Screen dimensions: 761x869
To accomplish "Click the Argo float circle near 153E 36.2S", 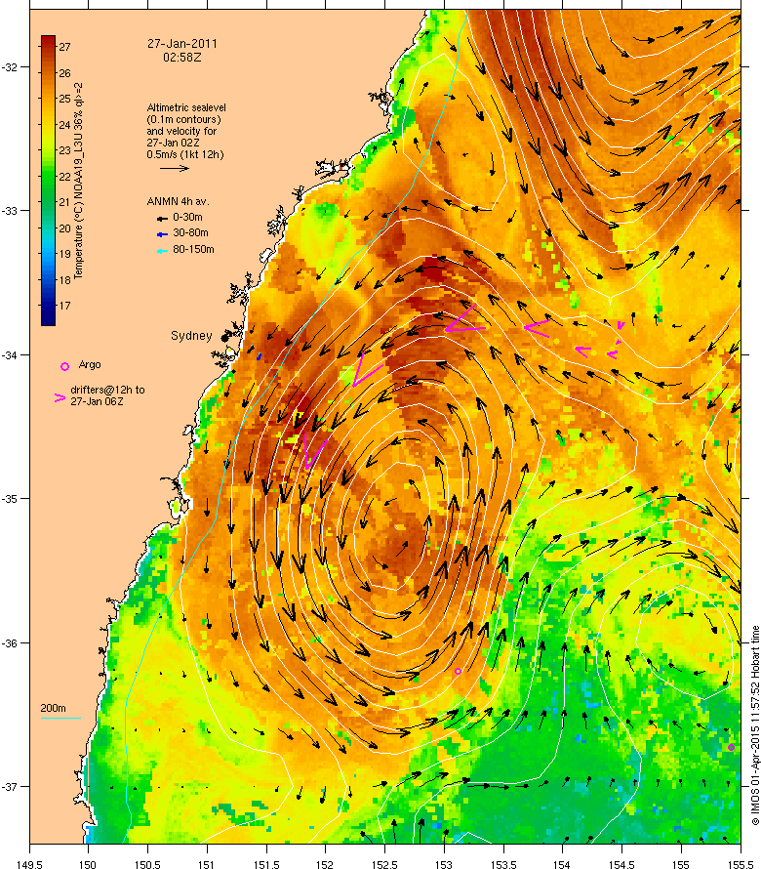I will [x=458, y=671].
